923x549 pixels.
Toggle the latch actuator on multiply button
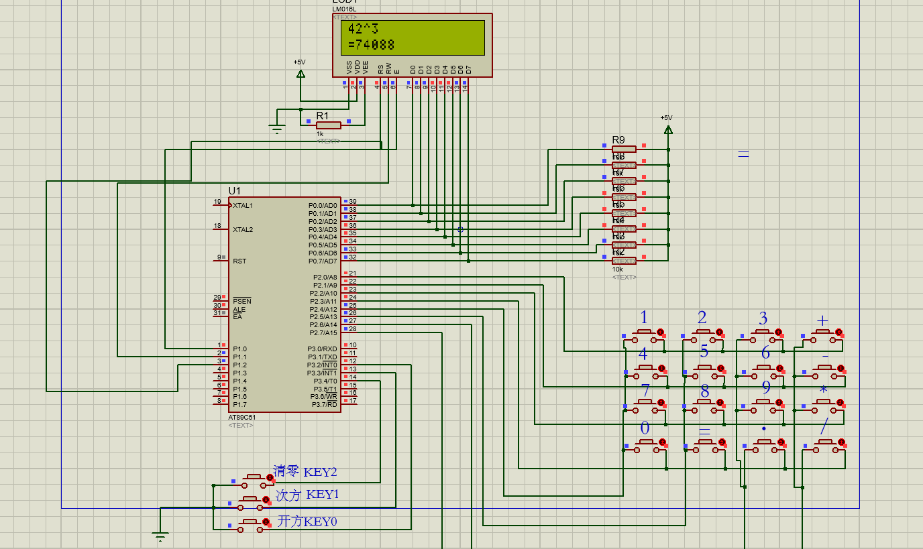[838, 403]
